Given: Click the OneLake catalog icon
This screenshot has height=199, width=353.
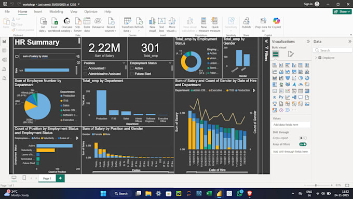Looking at the screenshot, I should click(x=66, y=21).
